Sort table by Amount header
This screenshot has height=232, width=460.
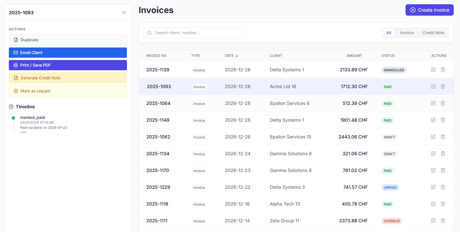click(x=354, y=56)
